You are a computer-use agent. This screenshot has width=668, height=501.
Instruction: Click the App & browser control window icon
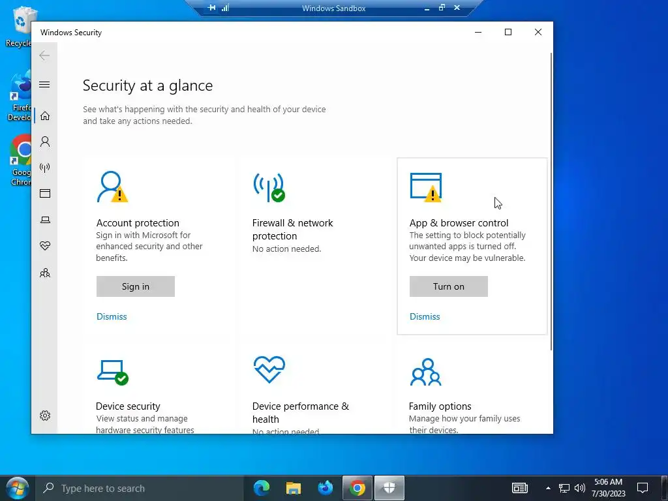click(425, 187)
